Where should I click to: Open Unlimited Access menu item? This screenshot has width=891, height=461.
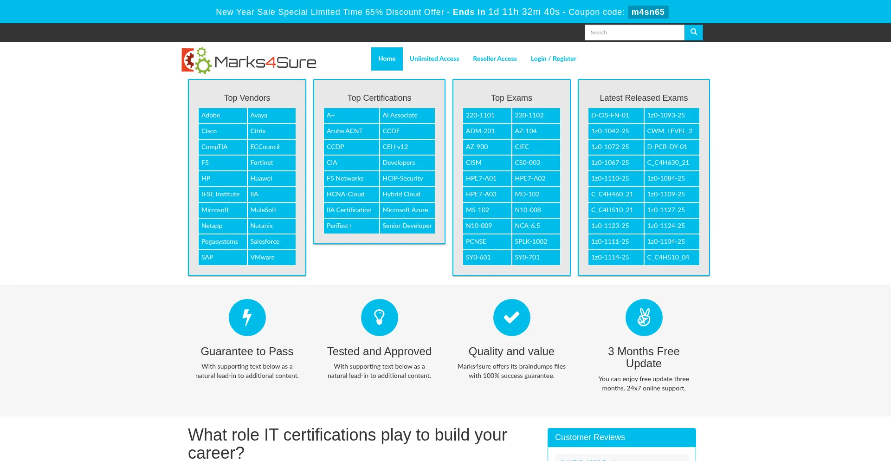(x=434, y=59)
